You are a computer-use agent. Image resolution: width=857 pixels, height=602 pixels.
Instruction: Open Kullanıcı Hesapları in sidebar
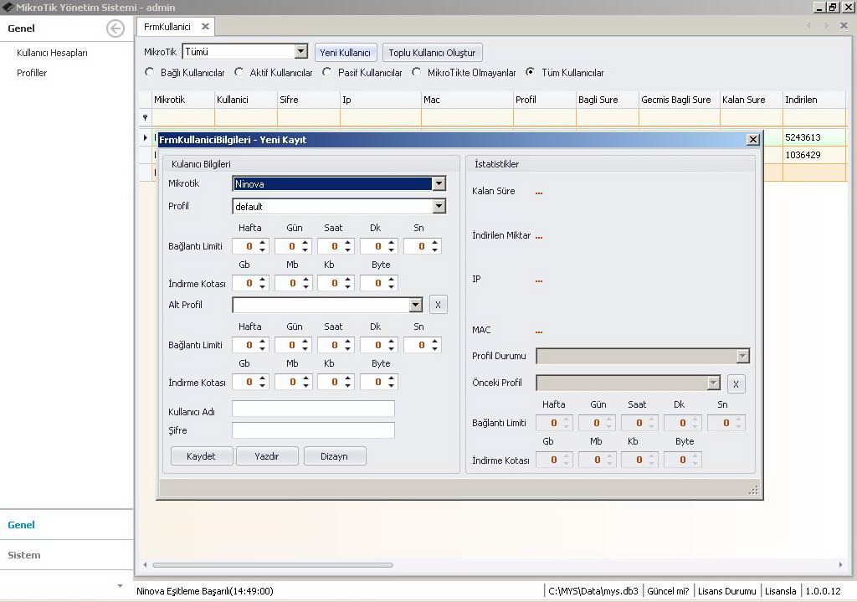coord(52,53)
